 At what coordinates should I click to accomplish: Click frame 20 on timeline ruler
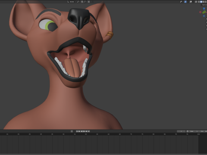(19, 134)
